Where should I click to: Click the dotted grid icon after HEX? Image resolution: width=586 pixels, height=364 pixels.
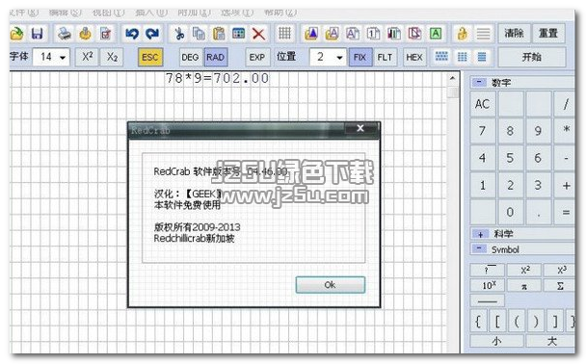coord(441,57)
